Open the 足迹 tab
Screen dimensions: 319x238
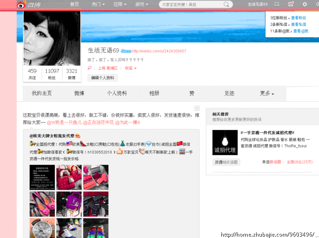229,94
